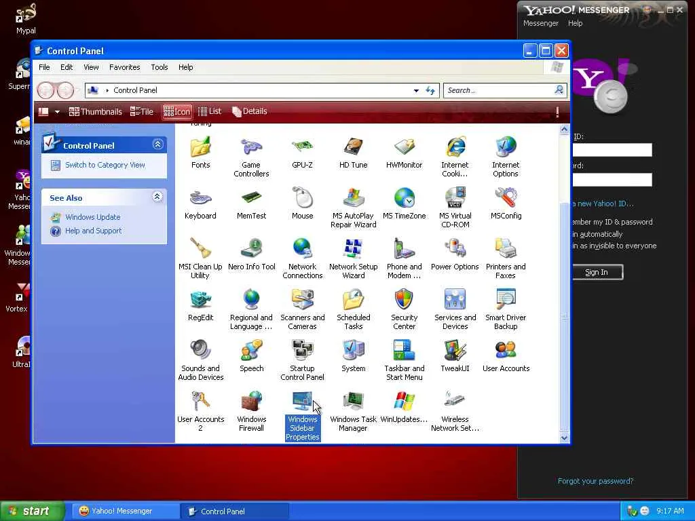Open Help and Support link

tap(93, 231)
